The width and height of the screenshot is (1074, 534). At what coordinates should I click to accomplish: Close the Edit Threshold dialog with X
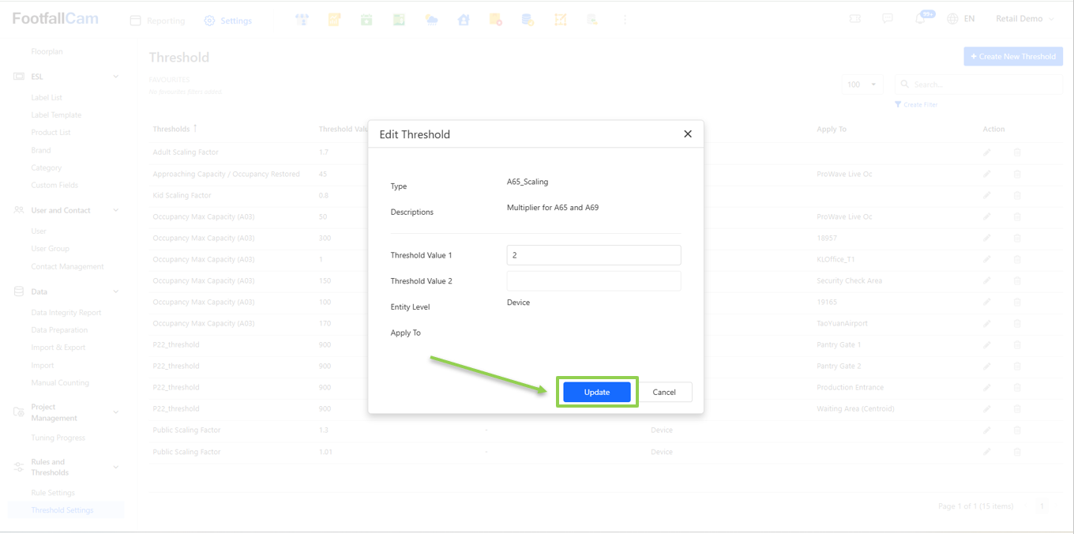coord(688,134)
